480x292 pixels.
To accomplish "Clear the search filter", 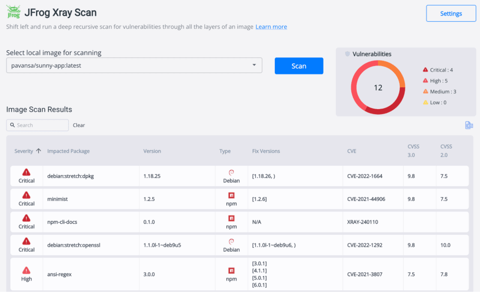I will [79, 125].
